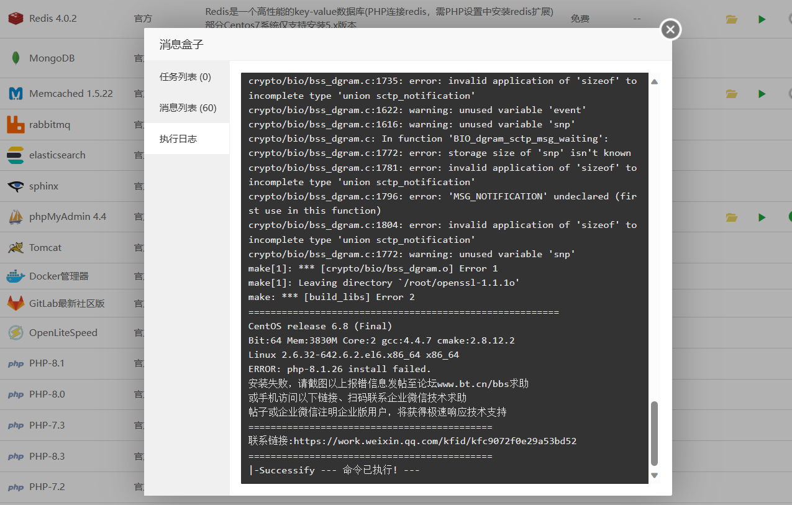
Task: Click the php icon beside PHP-8.1
Action: click(16, 364)
